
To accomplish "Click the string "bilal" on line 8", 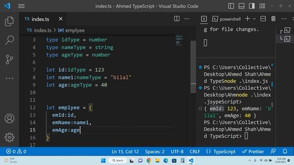I will click(x=121, y=77).
